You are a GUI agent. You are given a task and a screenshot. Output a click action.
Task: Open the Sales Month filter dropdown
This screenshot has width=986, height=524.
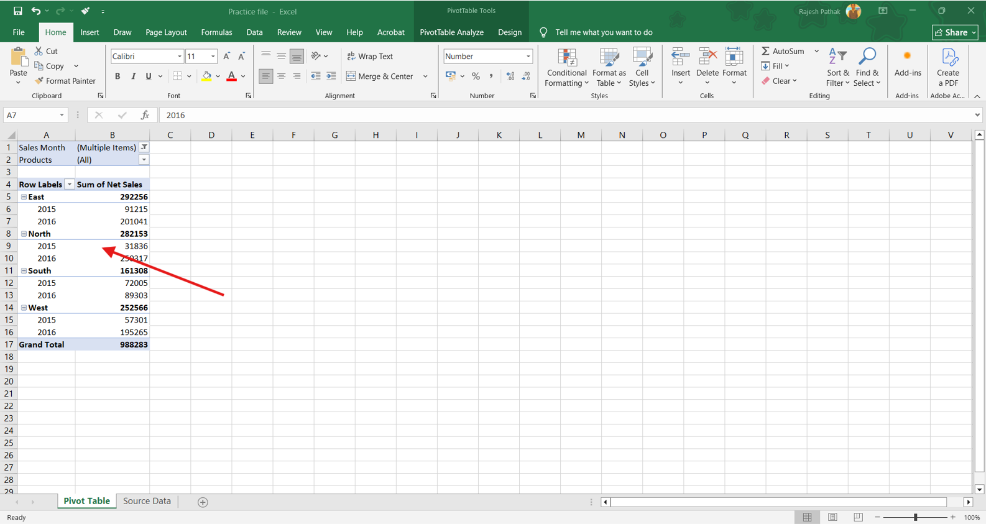click(144, 147)
